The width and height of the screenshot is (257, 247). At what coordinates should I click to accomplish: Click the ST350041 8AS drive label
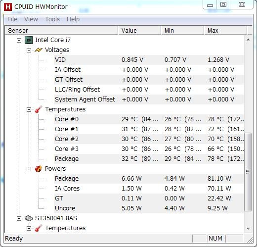pyautogui.click(x=56, y=218)
